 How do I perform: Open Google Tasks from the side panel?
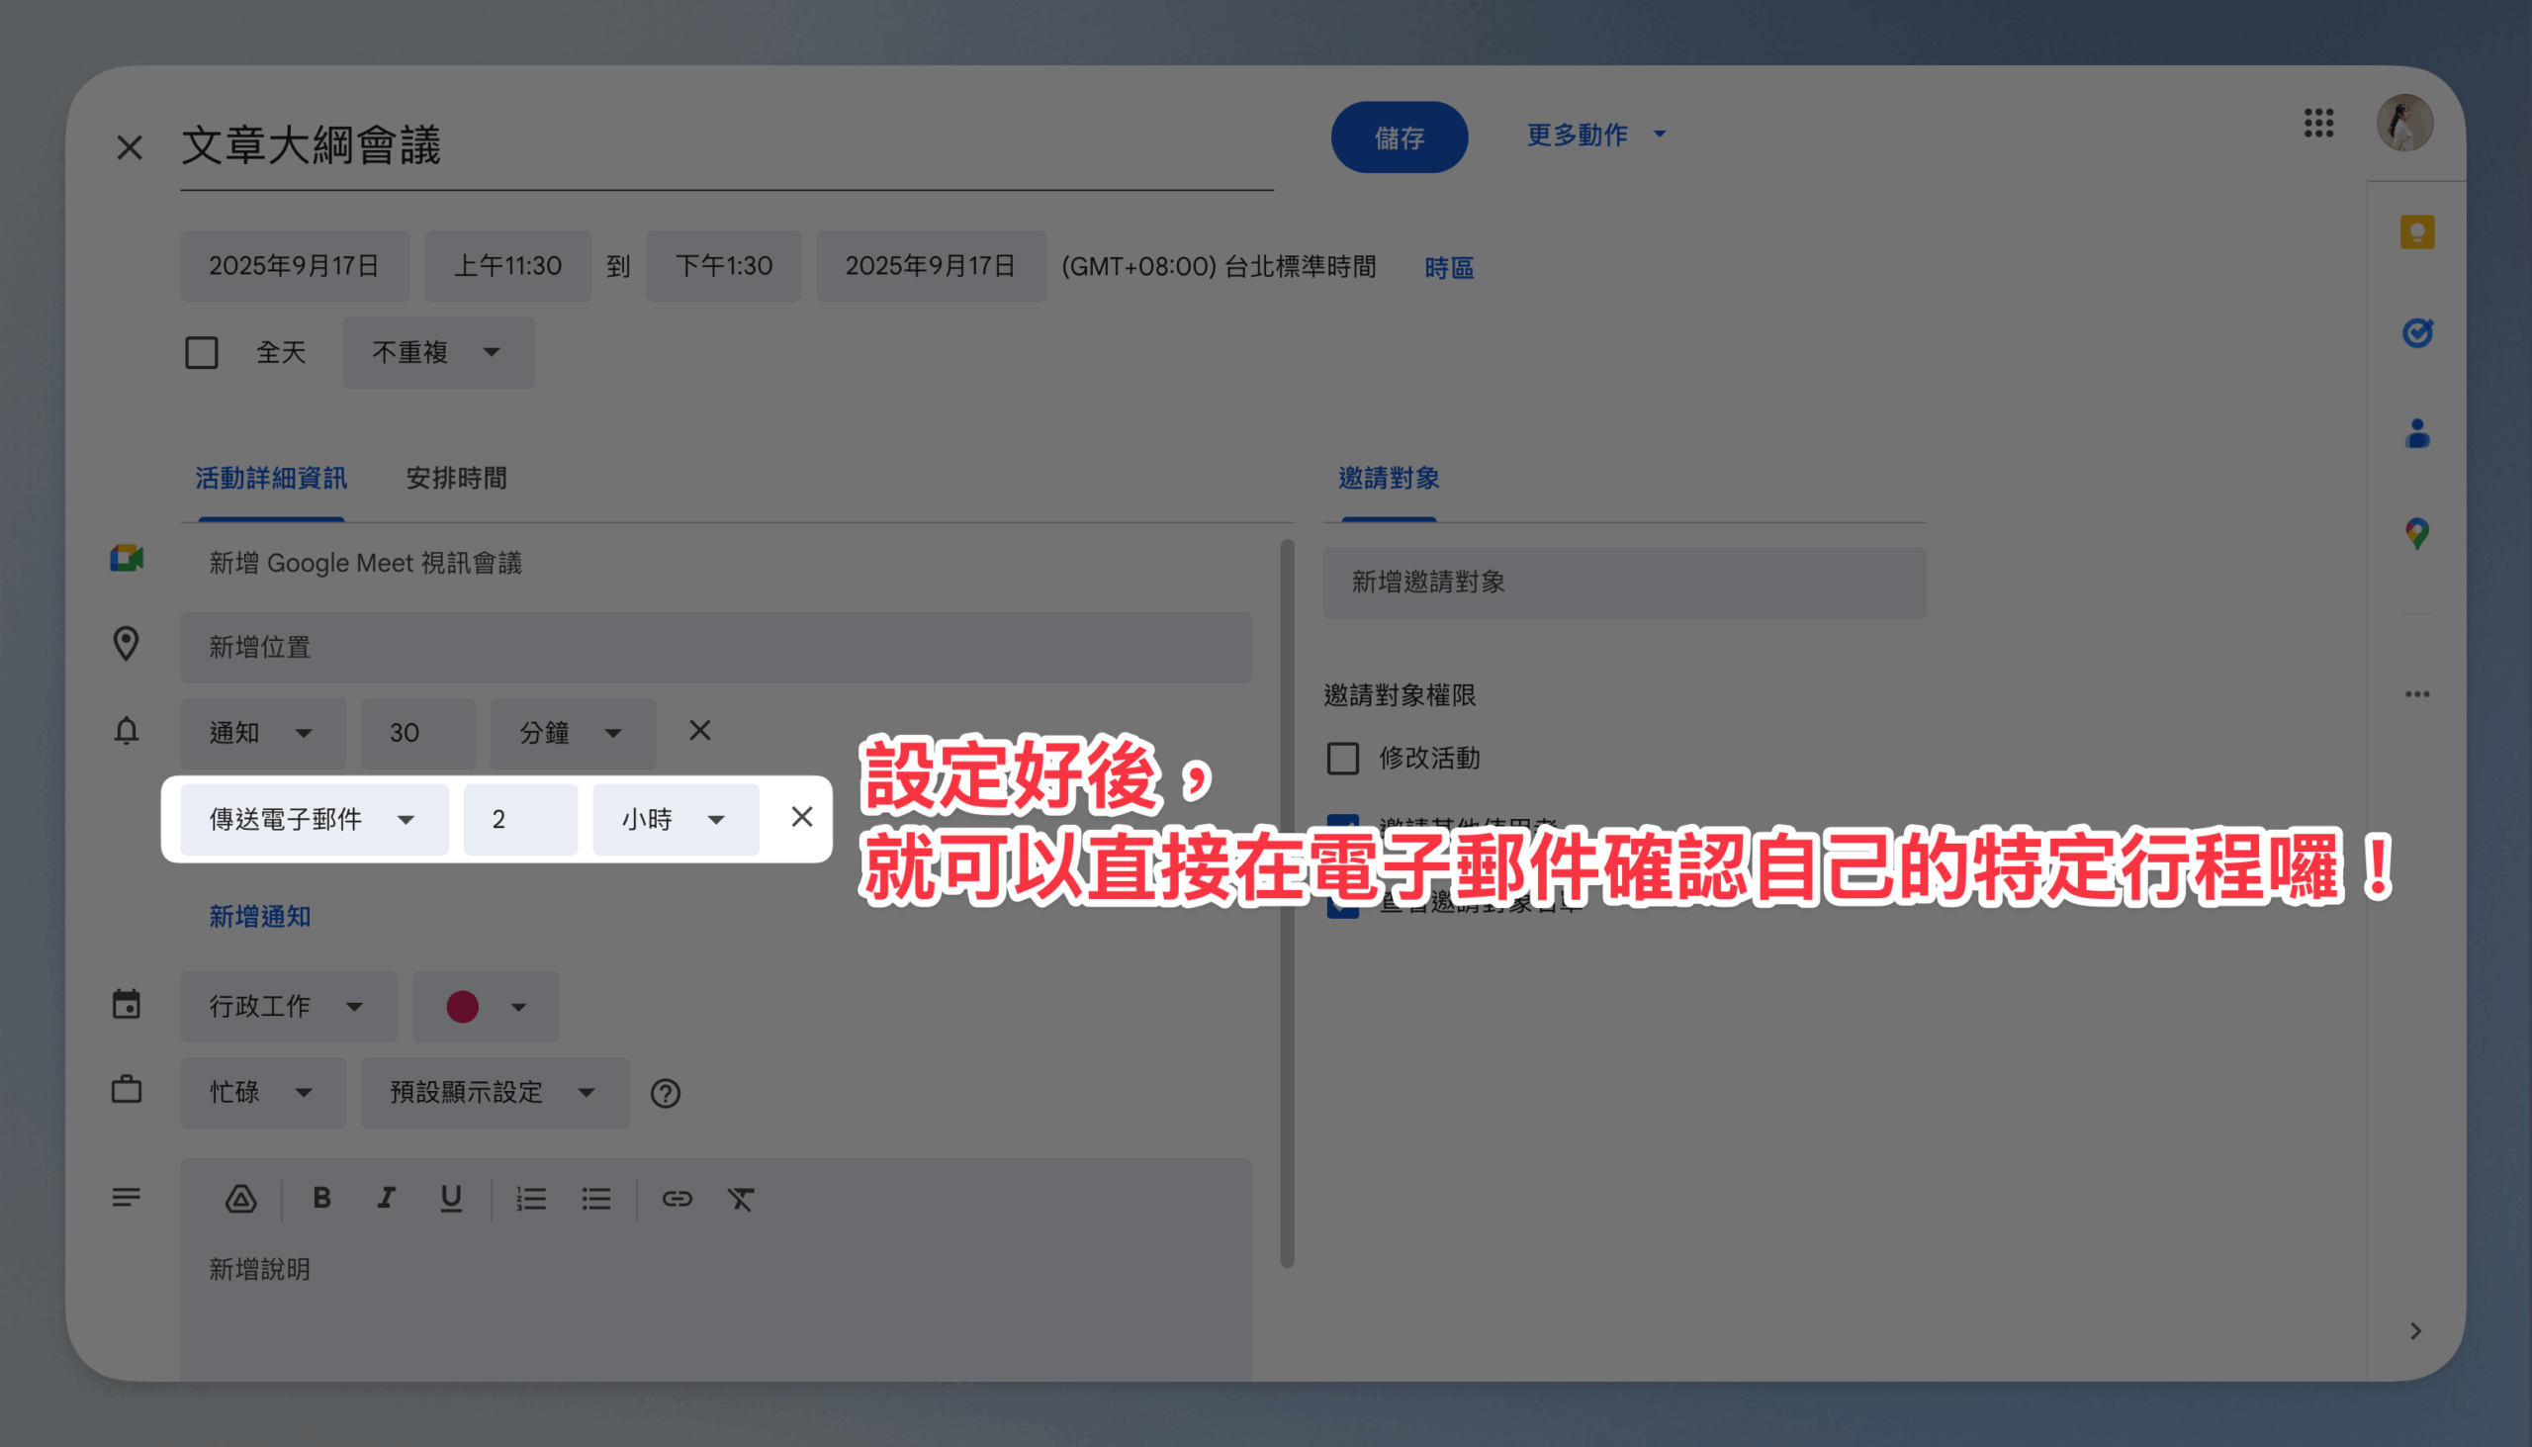tap(2416, 333)
